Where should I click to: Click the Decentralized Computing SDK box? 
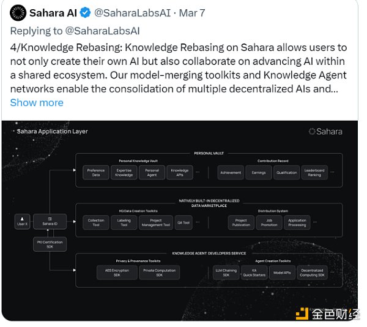pyautogui.click(x=312, y=272)
